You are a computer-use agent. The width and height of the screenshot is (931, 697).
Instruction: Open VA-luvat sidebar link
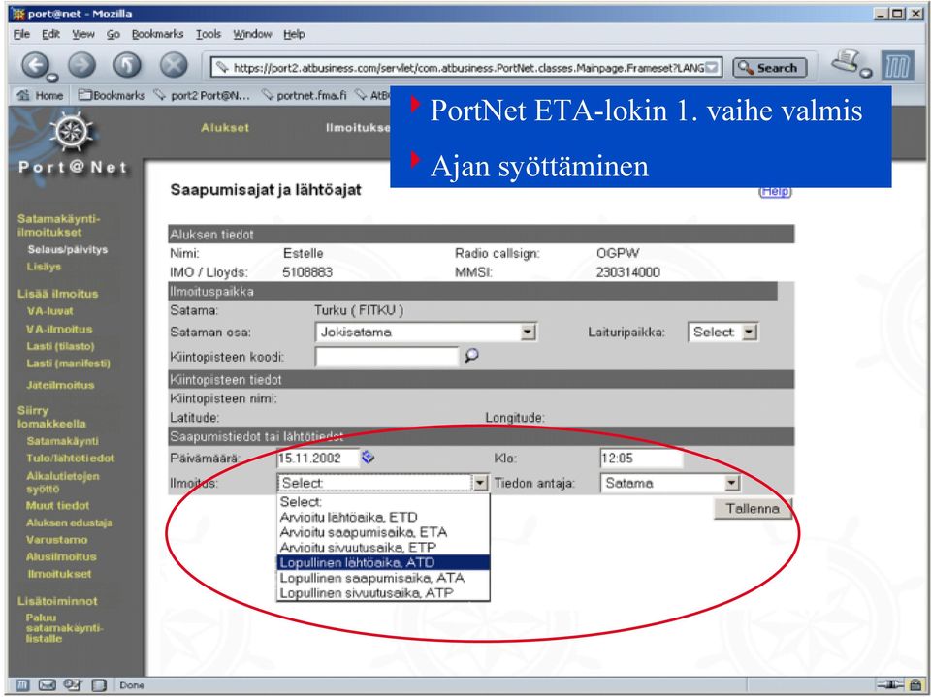(49, 311)
